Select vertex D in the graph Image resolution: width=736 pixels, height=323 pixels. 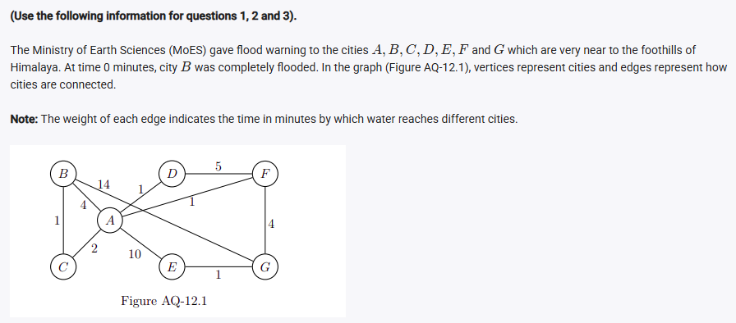click(x=172, y=174)
